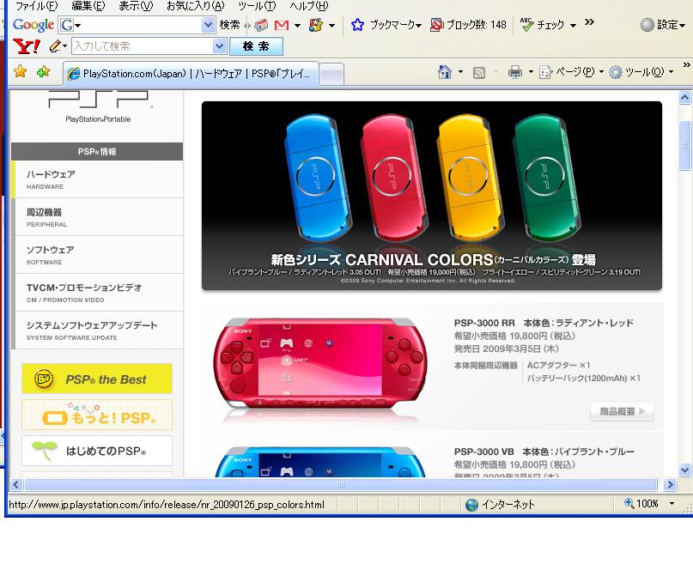The height and width of the screenshot is (576, 693).
Task: Open the お気に入り(A) menu
Action: (x=195, y=6)
